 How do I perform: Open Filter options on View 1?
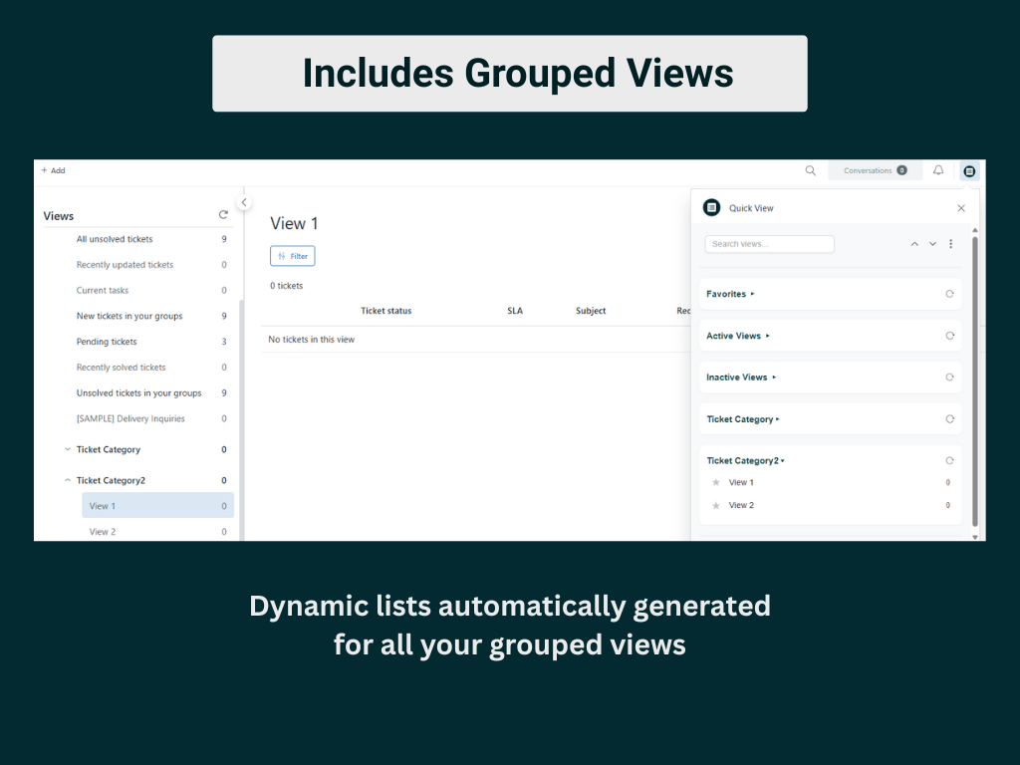(292, 255)
